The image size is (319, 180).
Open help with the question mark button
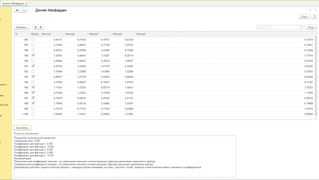click(x=314, y=17)
